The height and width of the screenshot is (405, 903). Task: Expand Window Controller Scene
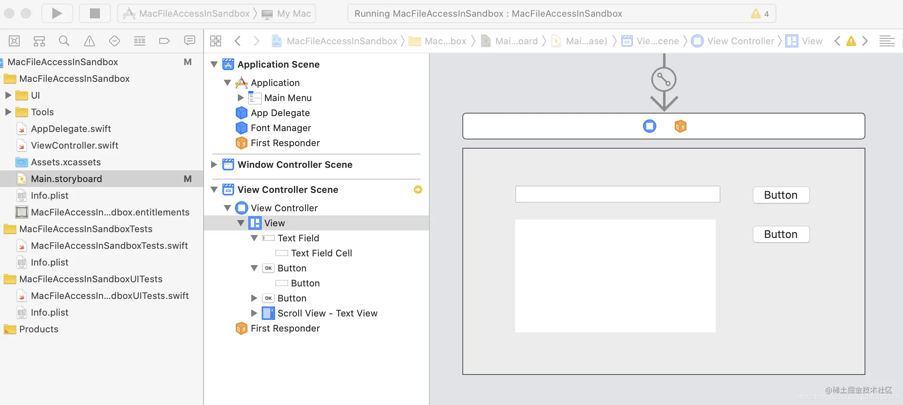click(214, 165)
